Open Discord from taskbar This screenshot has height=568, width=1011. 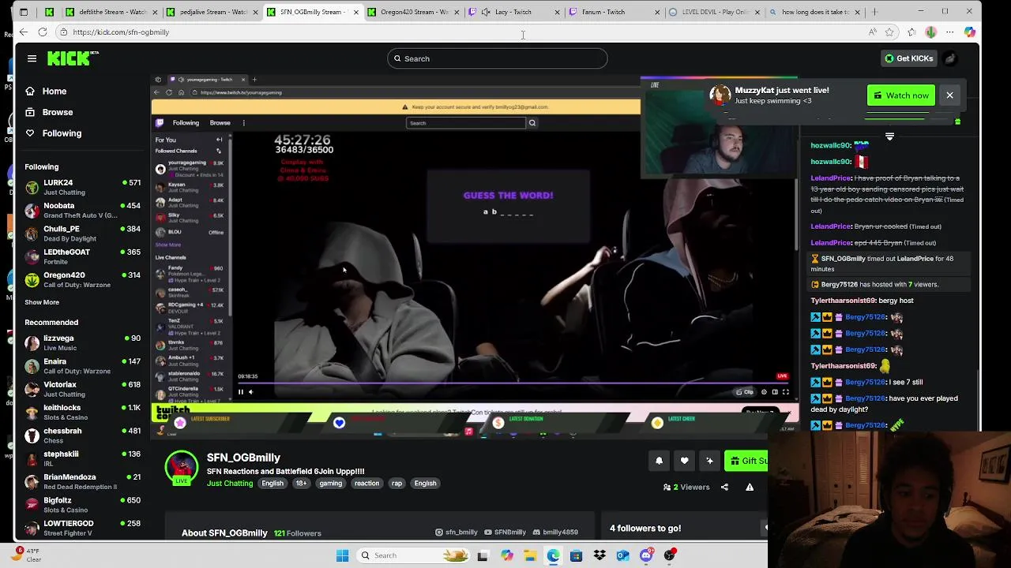click(646, 555)
